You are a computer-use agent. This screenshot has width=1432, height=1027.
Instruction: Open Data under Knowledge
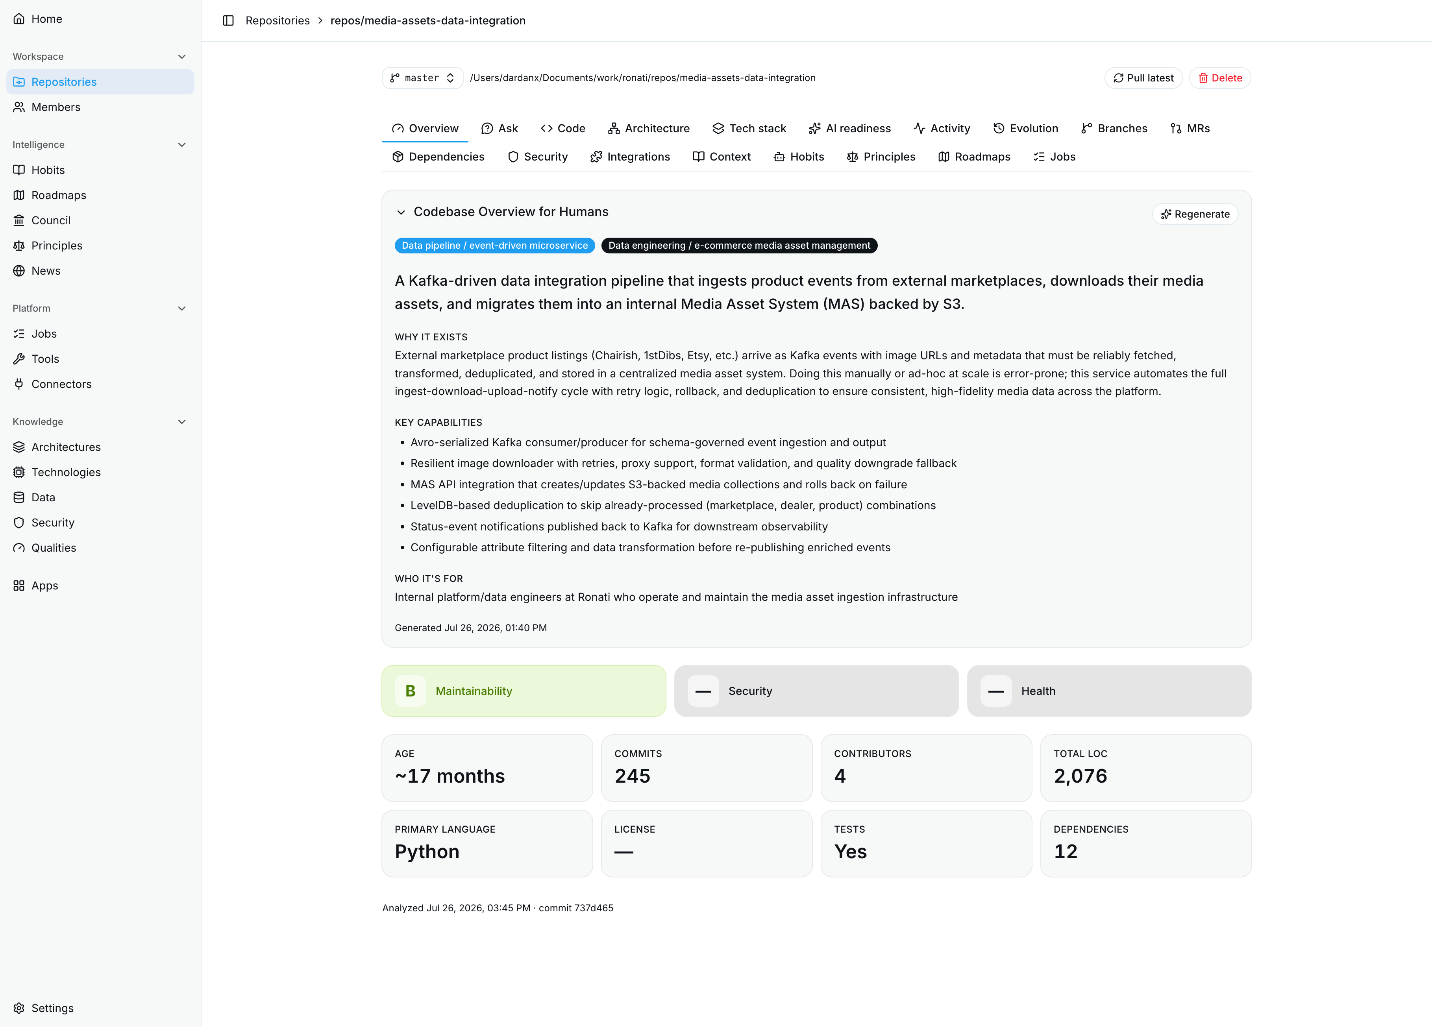tap(100, 497)
